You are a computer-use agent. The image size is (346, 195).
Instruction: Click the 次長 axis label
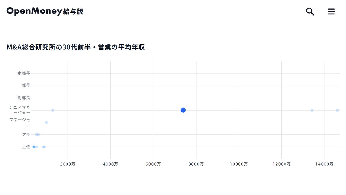[x=26, y=135]
